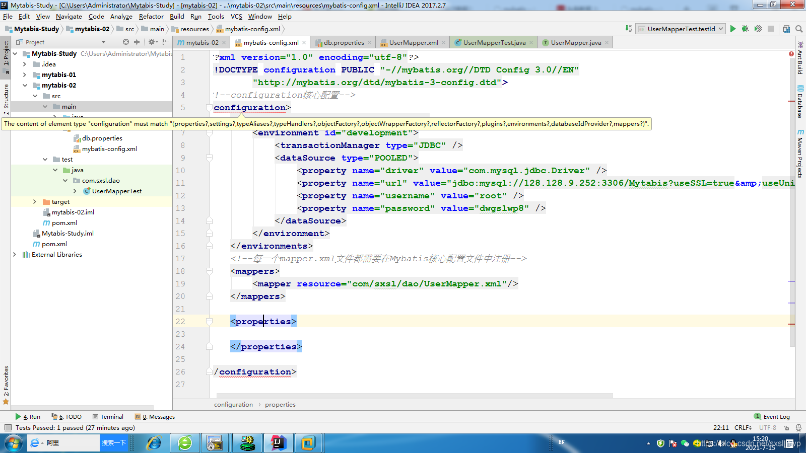Open the Structure tool window
The height and width of the screenshot is (453, 806).
(6, 99)
